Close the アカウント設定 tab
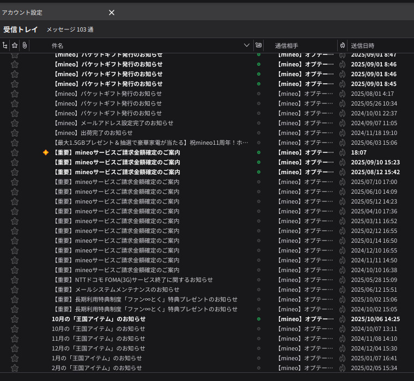The image size is (414, 381). click(x=112, y=13)
